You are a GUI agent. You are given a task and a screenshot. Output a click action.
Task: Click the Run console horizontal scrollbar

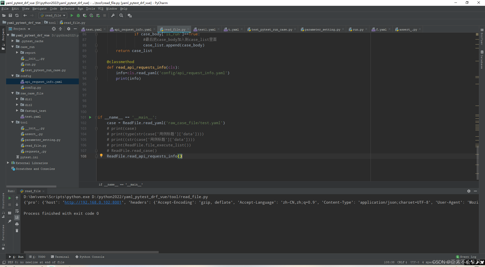pyautogui.click(x=91, y=252)
